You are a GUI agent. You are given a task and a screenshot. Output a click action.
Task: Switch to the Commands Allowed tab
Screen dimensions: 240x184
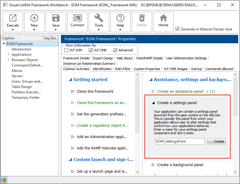[219, 69]
